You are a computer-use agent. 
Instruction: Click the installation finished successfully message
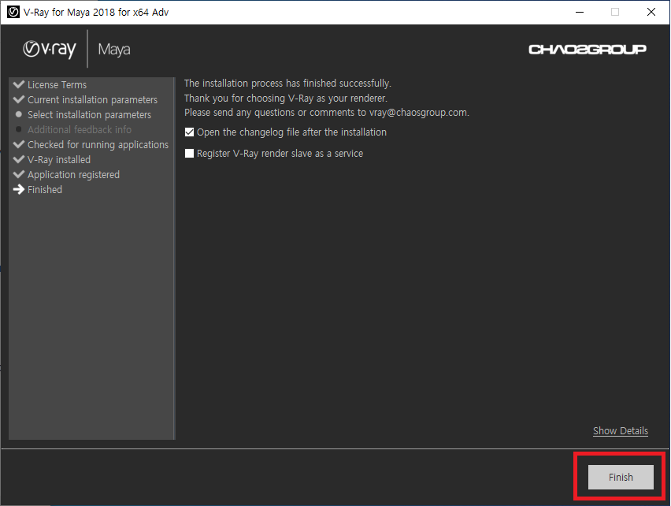coord(287,83)
